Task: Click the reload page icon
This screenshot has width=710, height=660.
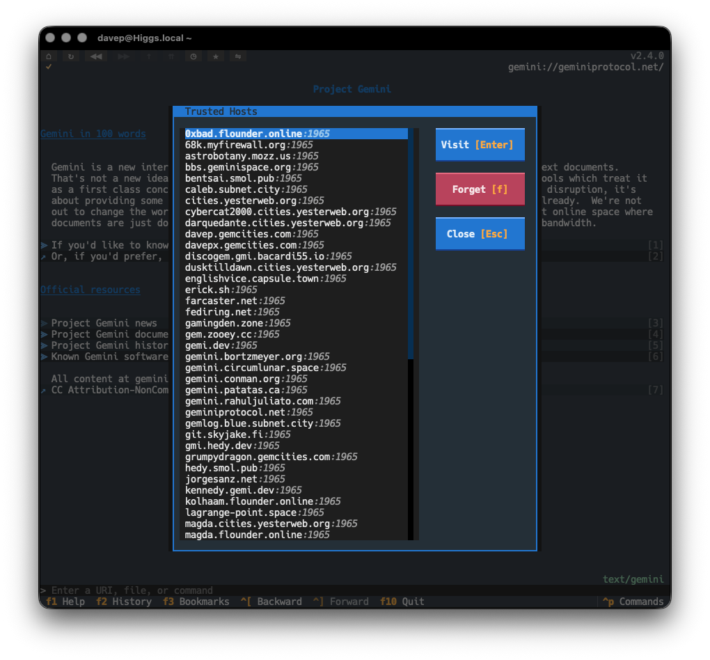Action: click(x=71, y=56)
